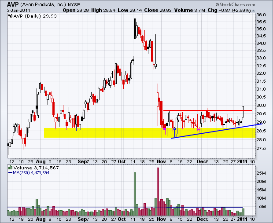Screen dimensions: 273x223
Task: Click the 31.5 price axis label
Action: (x=261, y=81)
